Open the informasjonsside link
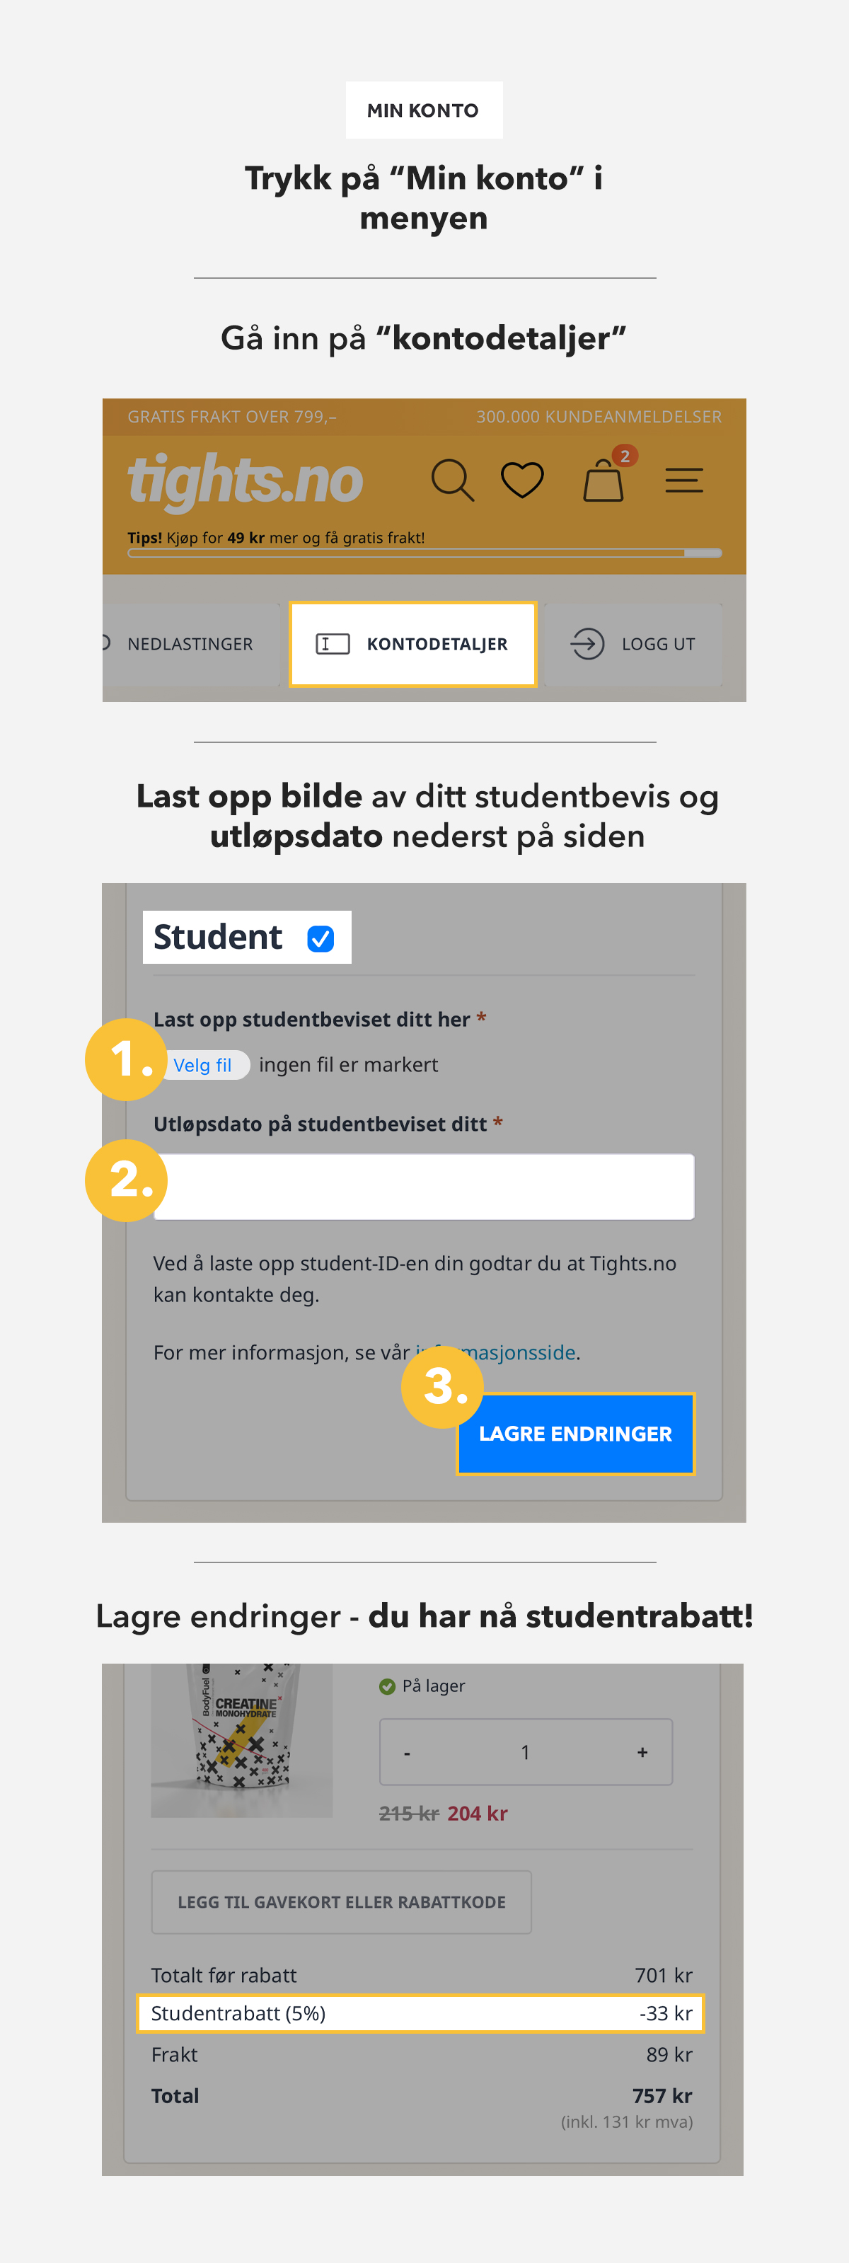Screen dimensions: 849x2263 [x=495, y=1352]
